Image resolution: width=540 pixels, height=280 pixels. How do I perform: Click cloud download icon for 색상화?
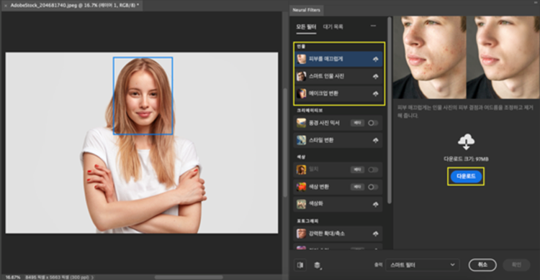click(x=375, y=205)
